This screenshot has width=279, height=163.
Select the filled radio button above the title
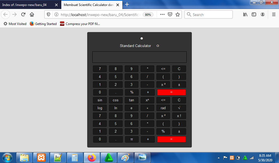tap(142, 38)
